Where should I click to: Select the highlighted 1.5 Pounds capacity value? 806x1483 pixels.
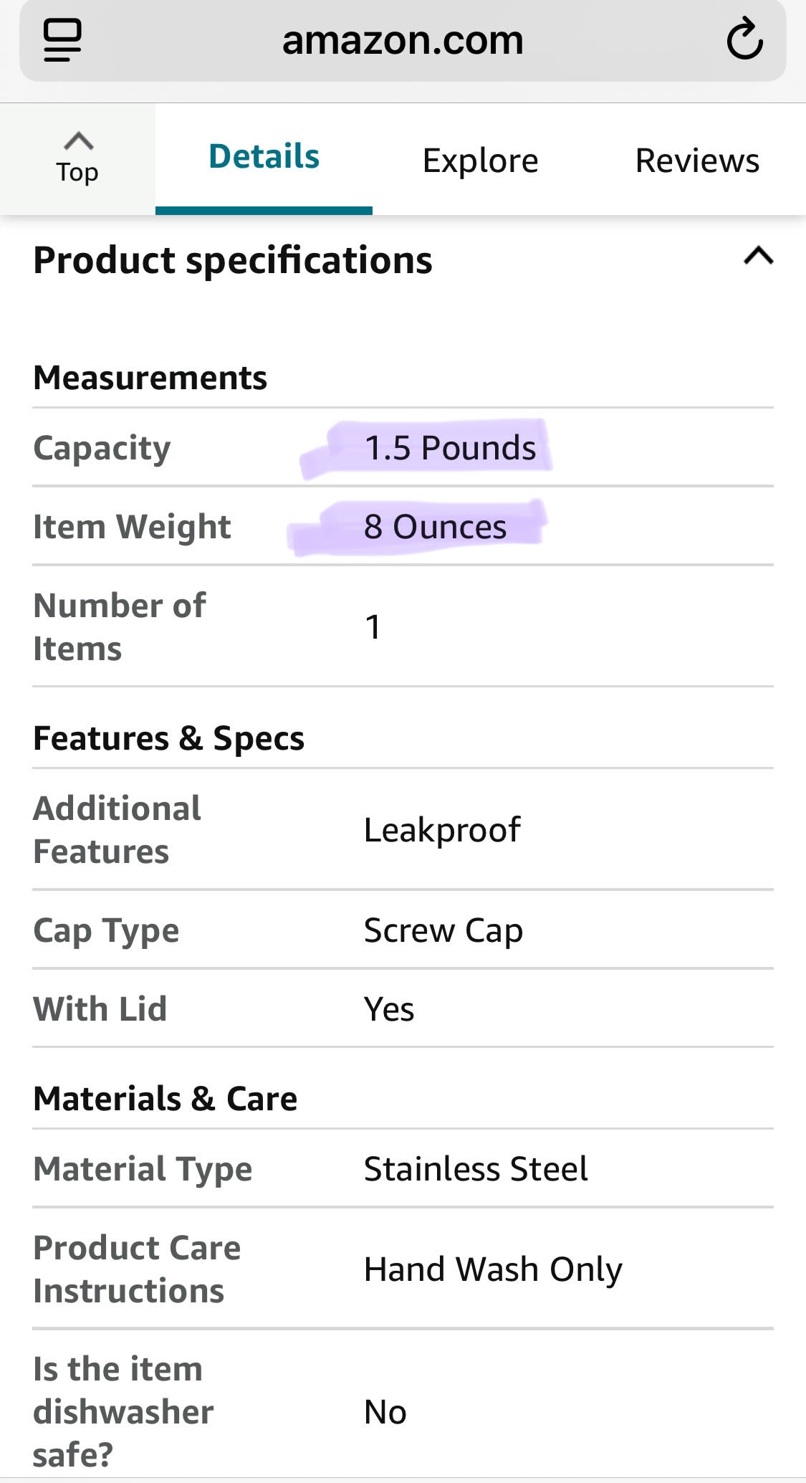coord(450,448)
